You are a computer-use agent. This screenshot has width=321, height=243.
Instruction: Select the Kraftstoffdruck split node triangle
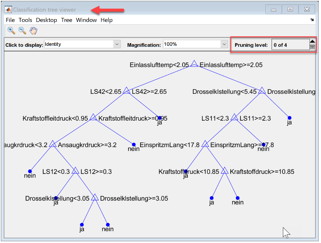point(225,171)
